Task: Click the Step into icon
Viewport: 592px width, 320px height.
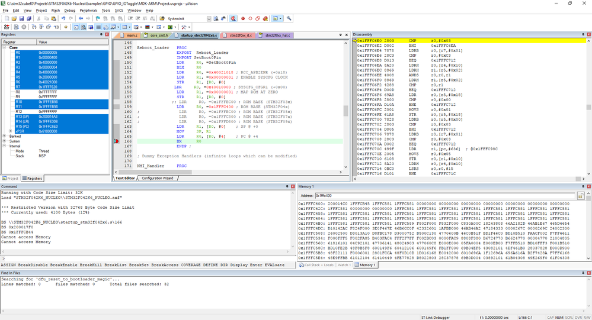Action: click(34, 27)
